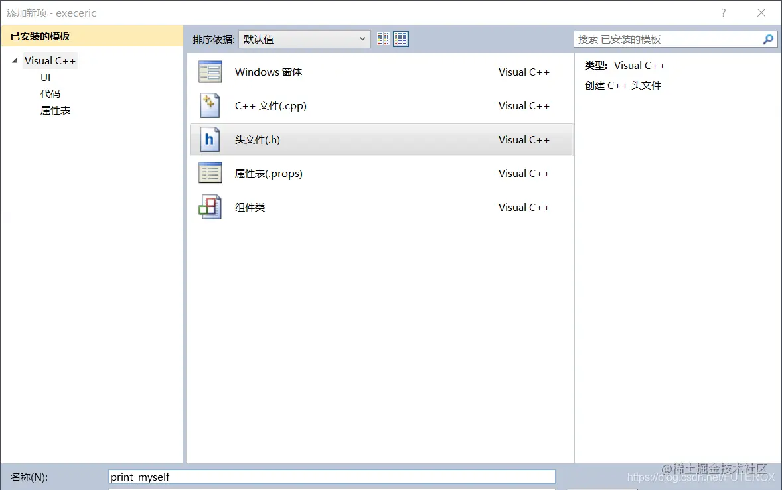Click the 名称 field containing print_myself
The image size is (782, 490).
pyautogui.click(x=332, y=477)
